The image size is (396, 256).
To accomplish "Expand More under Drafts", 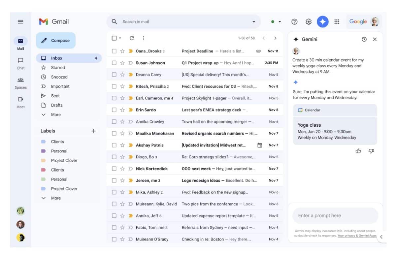I will (55, 114).
